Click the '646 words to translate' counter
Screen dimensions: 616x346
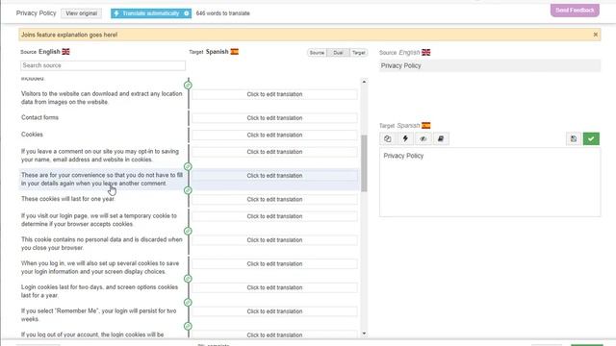222,13
